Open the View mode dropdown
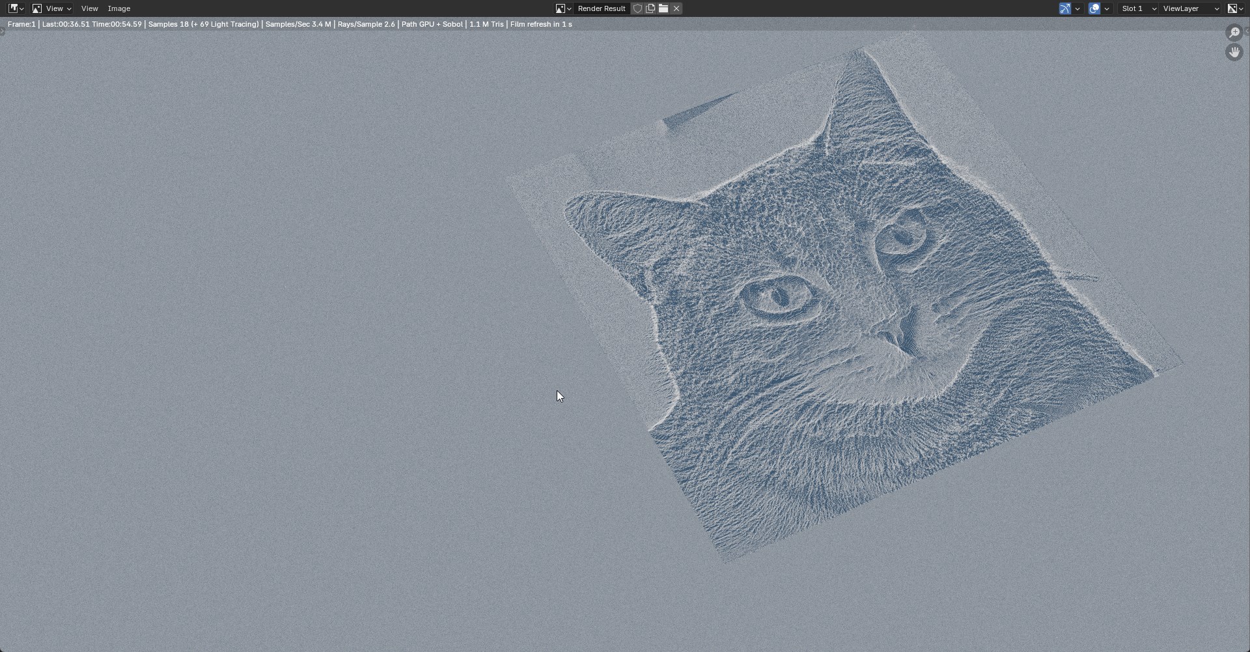The image size is (1250, 652). coord(52,8)
